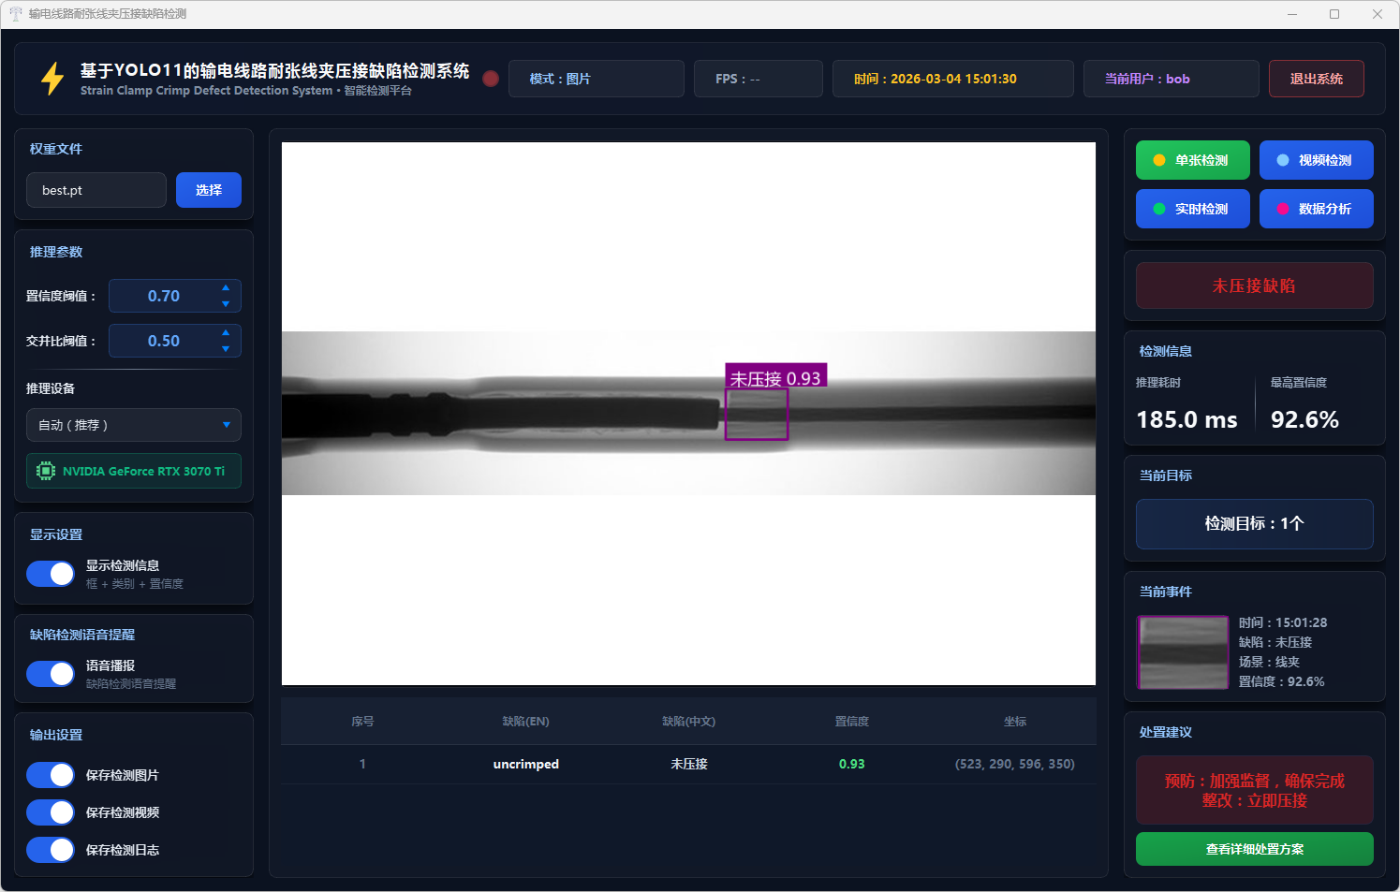Increase the IoU threshold with up arrow
This screenshot has height=892, width=1400.
click(x=226, y=333)
